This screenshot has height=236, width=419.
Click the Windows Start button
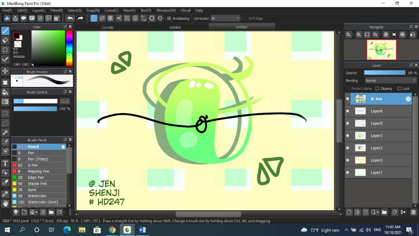click(7, 230)
